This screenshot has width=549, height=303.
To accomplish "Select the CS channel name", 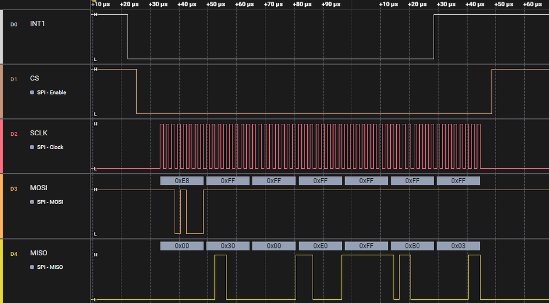I will [x=34, y=79].
